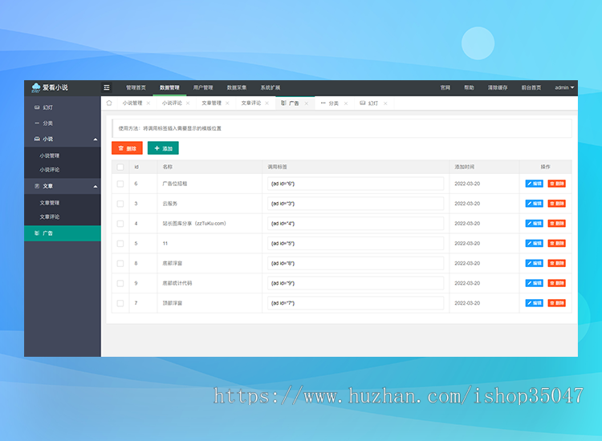Edit the 广告位招租 ad entry
This screenshot has width=602, height=441.
point(534,184)
